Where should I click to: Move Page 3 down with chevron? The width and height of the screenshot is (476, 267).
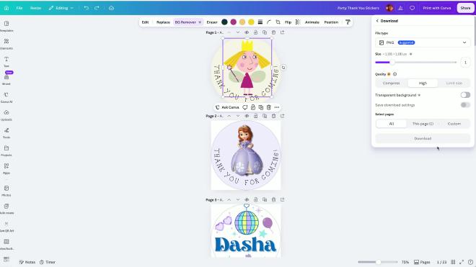pyautogui.click(x=238, y=199)
